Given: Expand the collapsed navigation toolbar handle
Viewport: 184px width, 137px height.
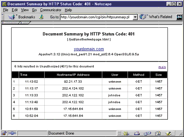Looking at the screenshot, I should (x=10, y=23).
